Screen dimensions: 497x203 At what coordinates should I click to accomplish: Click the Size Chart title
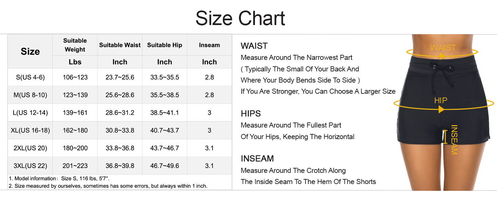(x=240, y=18)
